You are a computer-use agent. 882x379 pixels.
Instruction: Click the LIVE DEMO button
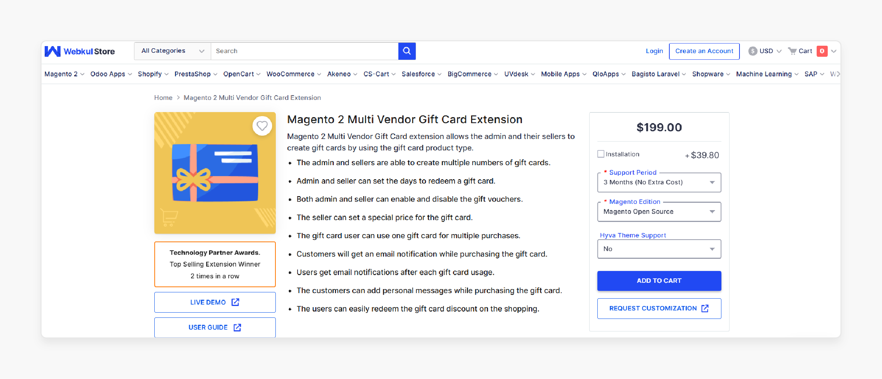click(215, 302)
